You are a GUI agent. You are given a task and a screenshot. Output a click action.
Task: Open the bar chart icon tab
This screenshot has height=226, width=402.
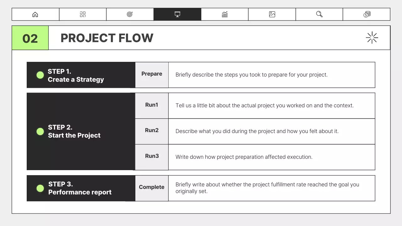click(x=225, y=14)
